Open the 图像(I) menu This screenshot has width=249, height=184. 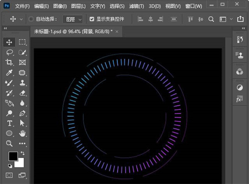coord(60,6)
